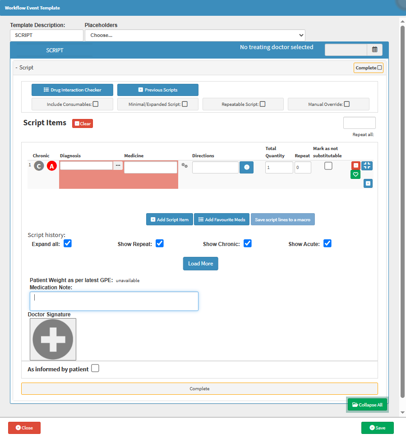Click Load More button
The image size is (406, 438).
tap(200, 264)
